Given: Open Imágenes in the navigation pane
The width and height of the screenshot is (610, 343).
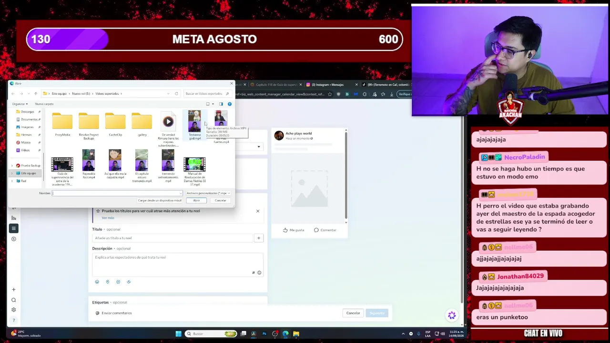Looking at the screenshot, I should (27, 127).
